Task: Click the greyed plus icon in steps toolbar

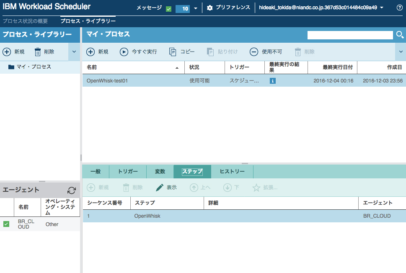Action: coord(91,187)
